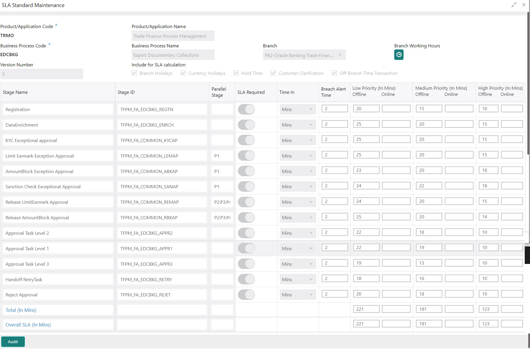The image size is (530, 349).
Task: Switch SLA Required toggle for Approval Task Level 1
Action: (x=246, y=248)
